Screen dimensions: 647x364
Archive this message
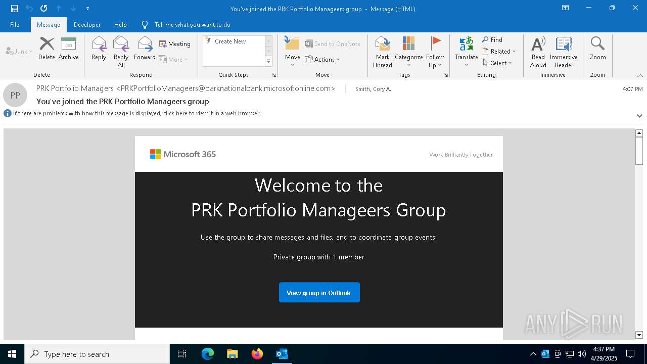69,49
